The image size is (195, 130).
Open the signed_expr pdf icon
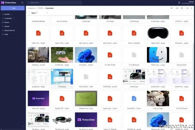tap(110, 99)
